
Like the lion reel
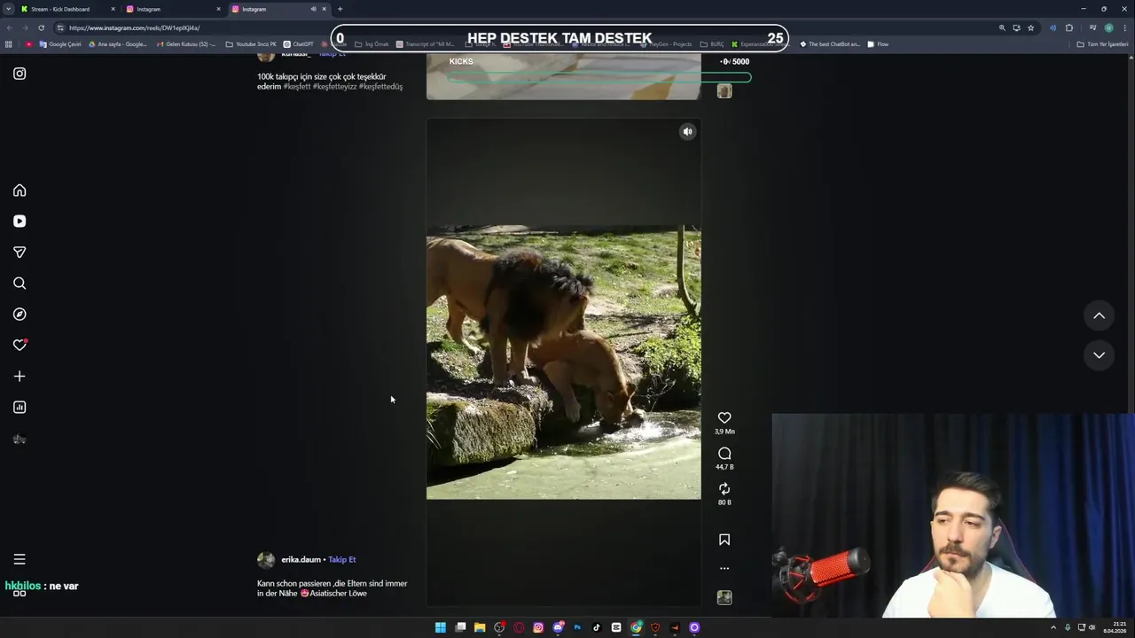(x=724, y=417)
